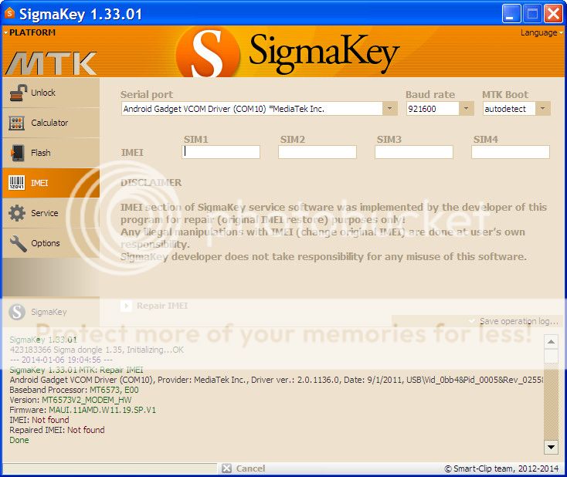The height and width of the screenshot is (477, 567).
Task: Click the Cancel button
Action: pos(244,469)
